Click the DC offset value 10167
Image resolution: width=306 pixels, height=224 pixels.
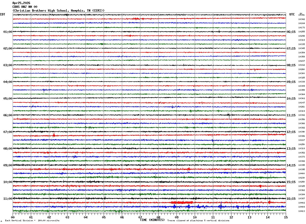click(301, 140)
